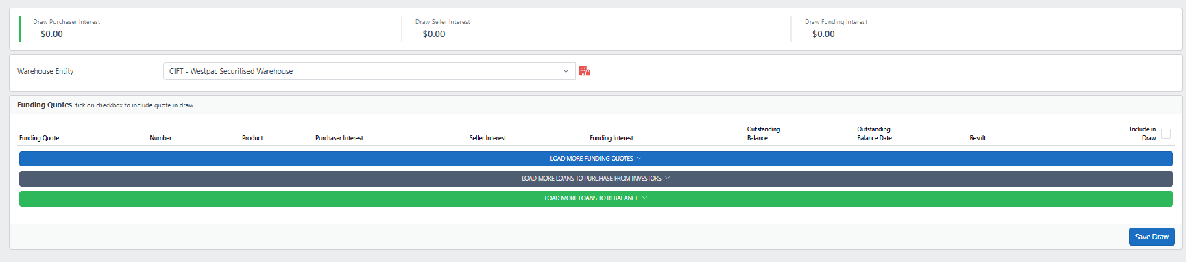Screen dimensions: 1186x262
Task: Load more funding quotes
Action: (x=596, y=159)
